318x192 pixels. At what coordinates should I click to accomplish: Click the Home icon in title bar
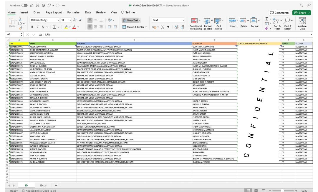point(32,6)
